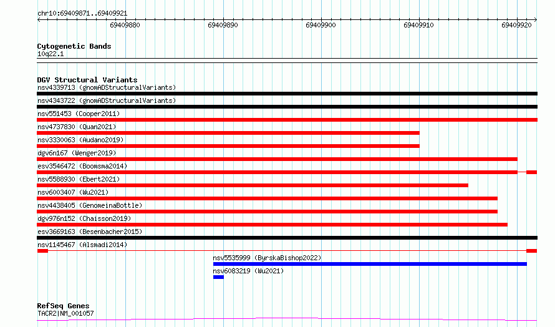Click ruler position 69409920

click(x=517, y=25)
